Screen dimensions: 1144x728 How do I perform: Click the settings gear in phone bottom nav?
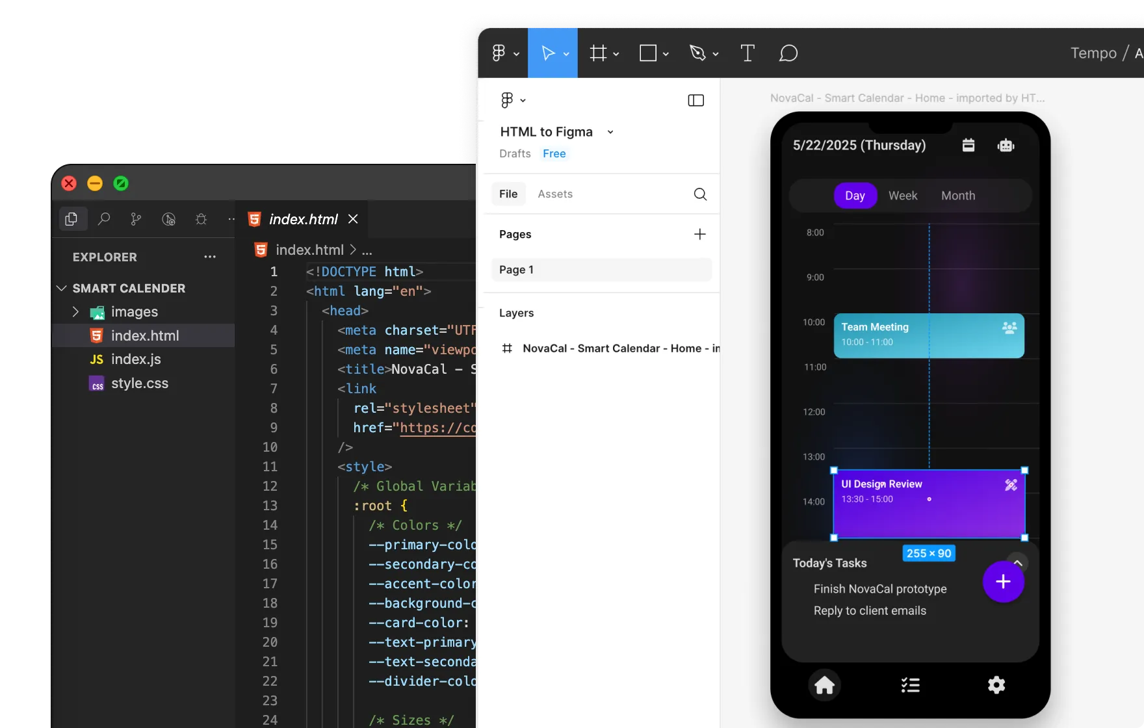click(996, 685)
